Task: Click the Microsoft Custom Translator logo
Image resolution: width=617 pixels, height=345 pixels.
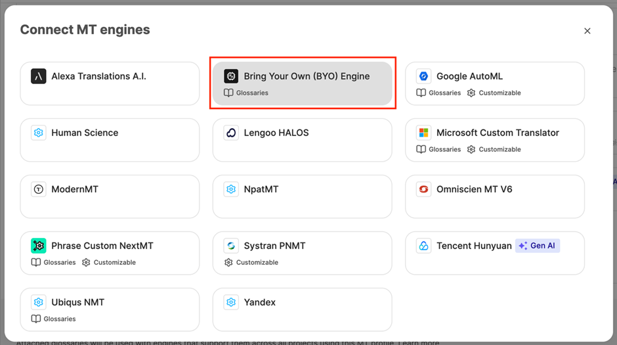Action: (x=423, y=133)
